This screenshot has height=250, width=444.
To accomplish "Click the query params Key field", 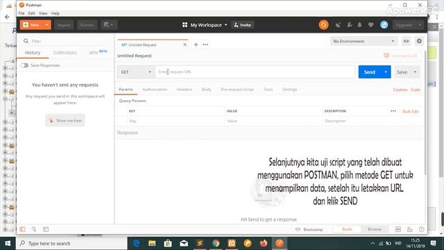I will (176, 121).
